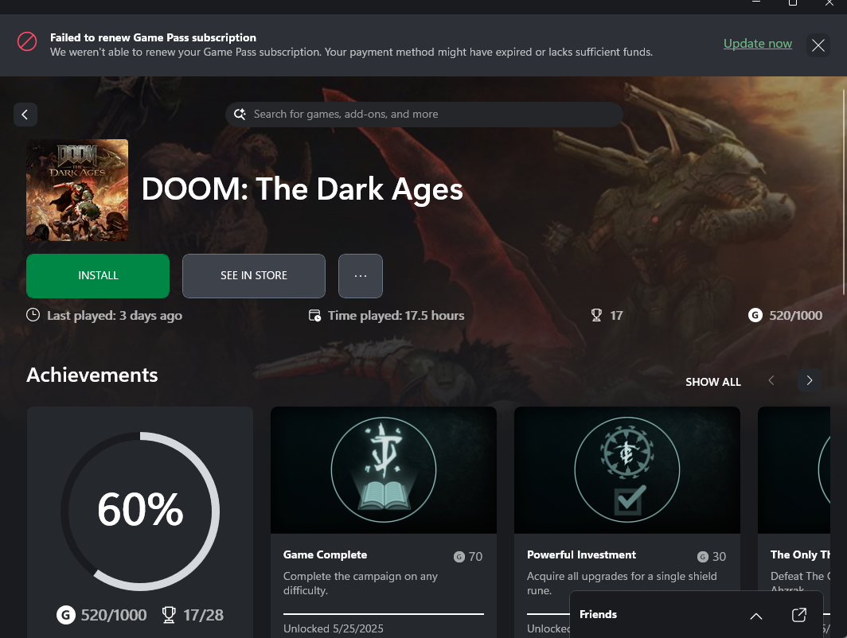Viewport: 847px width, 638px height.
Task: Open the Update now link
Action: tap(757, 44)
